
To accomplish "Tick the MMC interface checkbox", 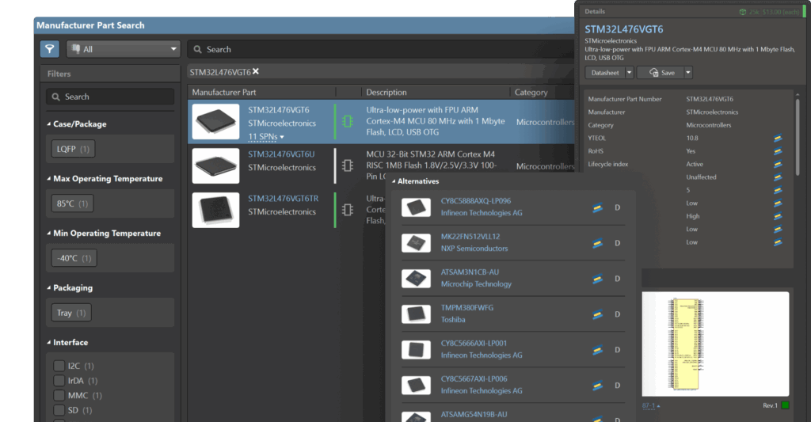I will [x=59, y=395].
